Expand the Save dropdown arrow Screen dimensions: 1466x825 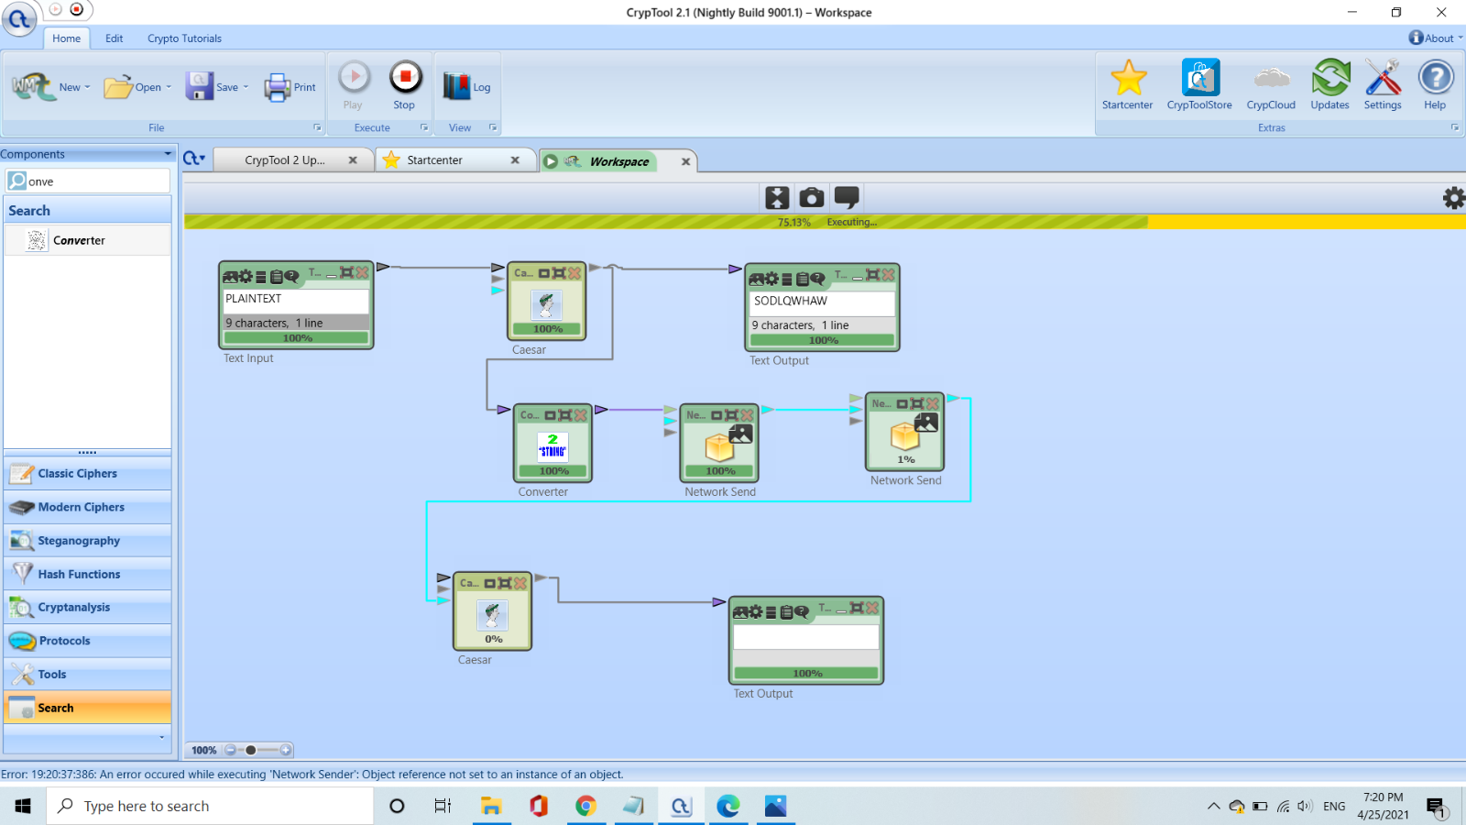coord(246,87)
